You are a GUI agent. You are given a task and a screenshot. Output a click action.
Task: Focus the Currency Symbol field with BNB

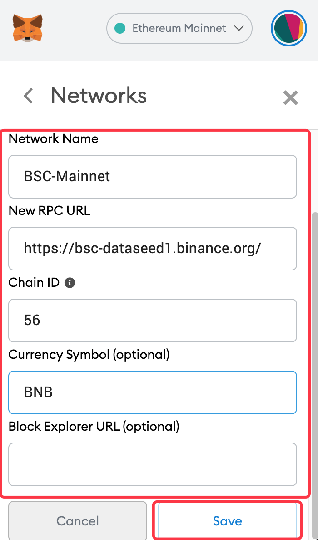(x=153, y=392)
